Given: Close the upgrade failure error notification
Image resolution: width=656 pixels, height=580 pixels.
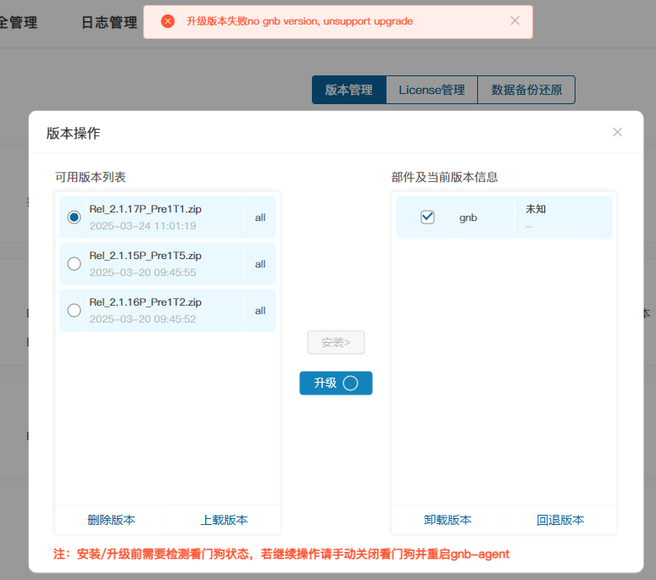Looking at the screenshot, I should 514,20.
